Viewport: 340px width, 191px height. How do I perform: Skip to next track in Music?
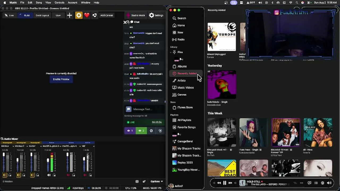pyautogui.click(x=230, y=183)
